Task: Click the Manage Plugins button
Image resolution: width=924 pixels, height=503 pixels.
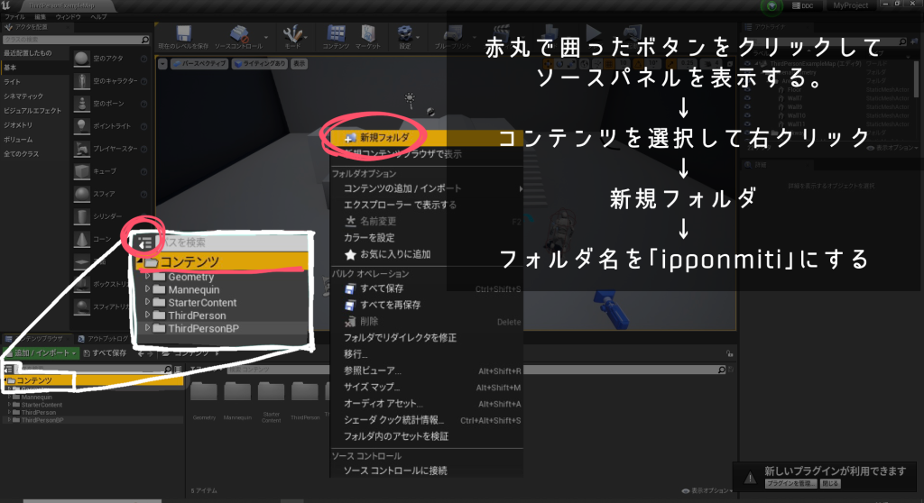Action: [x=790, y=483]
